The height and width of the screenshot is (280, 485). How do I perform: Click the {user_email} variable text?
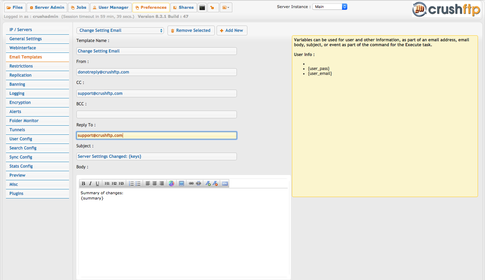(x=320, y=73)
